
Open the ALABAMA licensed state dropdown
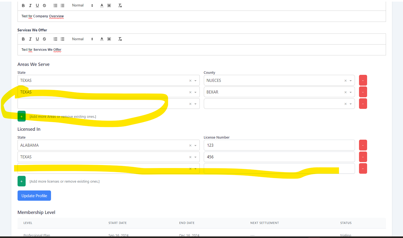(195, 145)
